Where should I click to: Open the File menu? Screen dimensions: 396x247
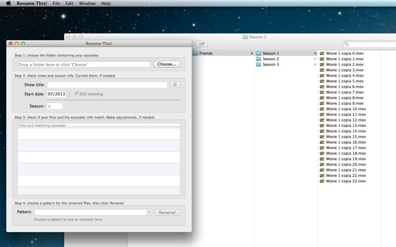[x=56, y=3]
